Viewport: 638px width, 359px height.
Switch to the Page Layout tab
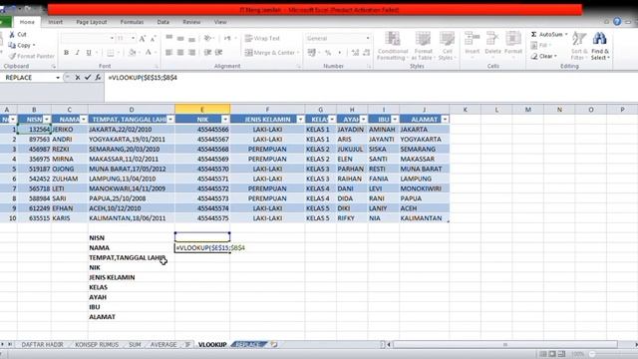(92, 22)
